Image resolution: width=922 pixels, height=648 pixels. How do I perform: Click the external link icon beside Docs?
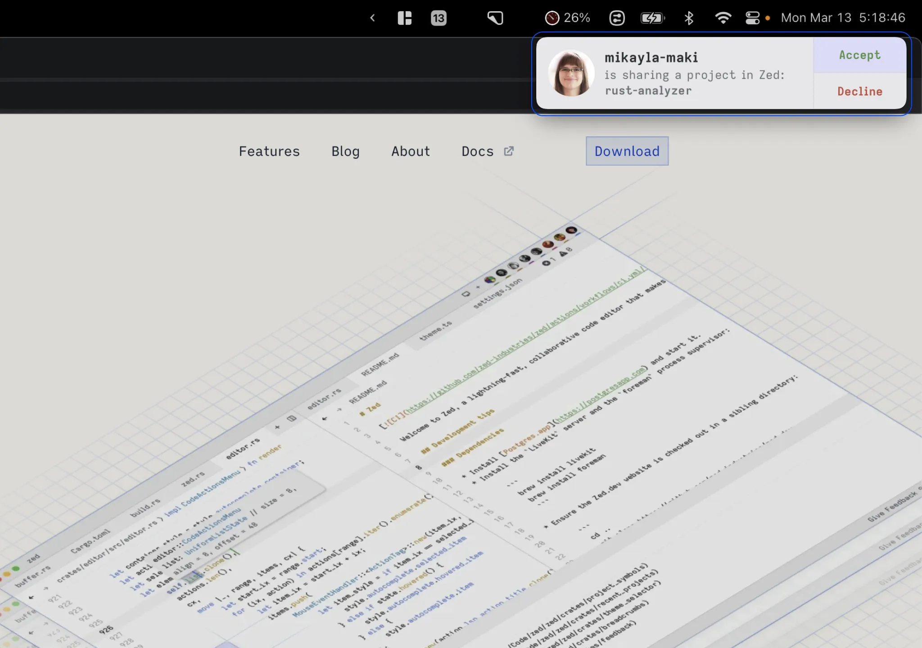click(x=509, y=151)
